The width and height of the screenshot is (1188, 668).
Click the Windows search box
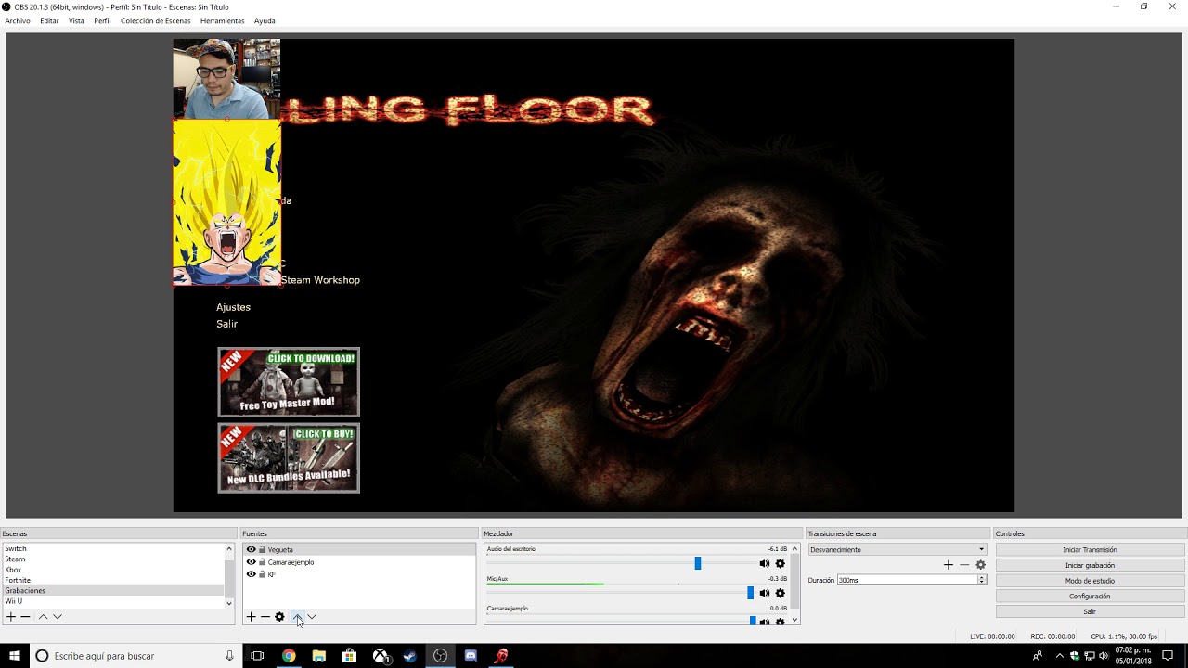134,656
